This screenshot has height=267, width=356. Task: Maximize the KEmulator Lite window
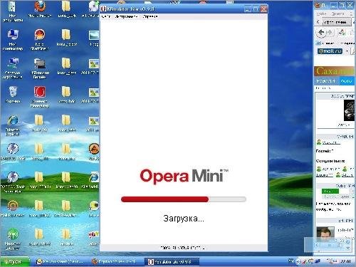tap(256, 9)
